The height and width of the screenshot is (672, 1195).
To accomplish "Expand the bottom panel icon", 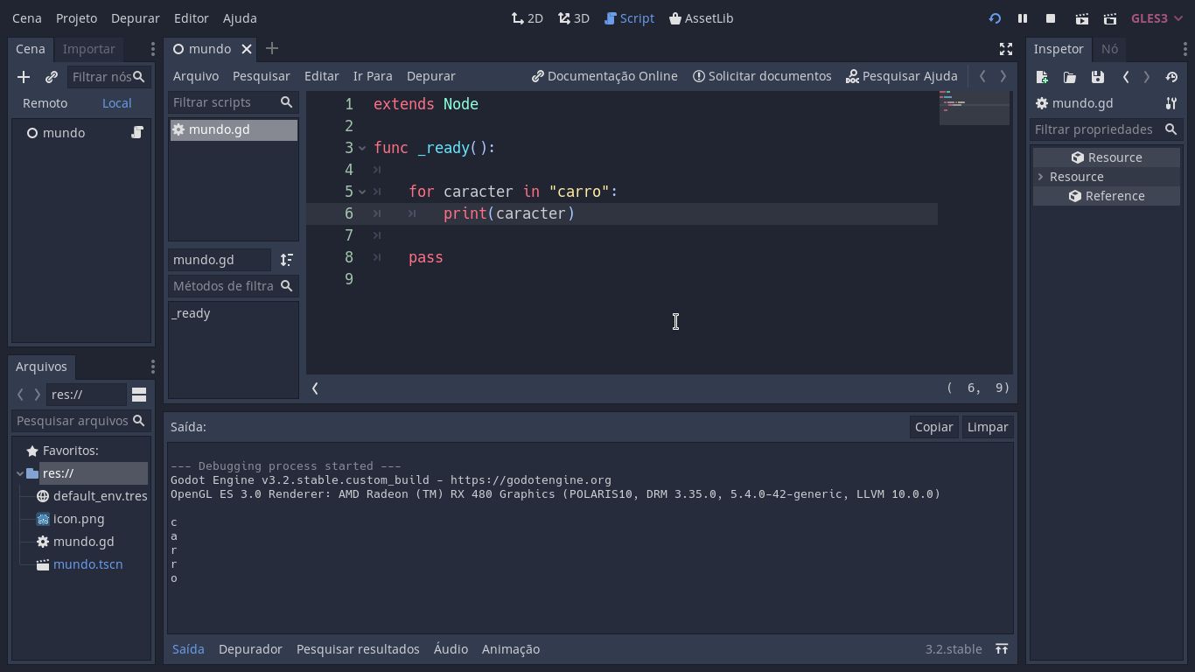I will (x=1002, y=649).
